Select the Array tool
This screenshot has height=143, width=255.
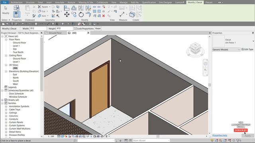point(94,12)
